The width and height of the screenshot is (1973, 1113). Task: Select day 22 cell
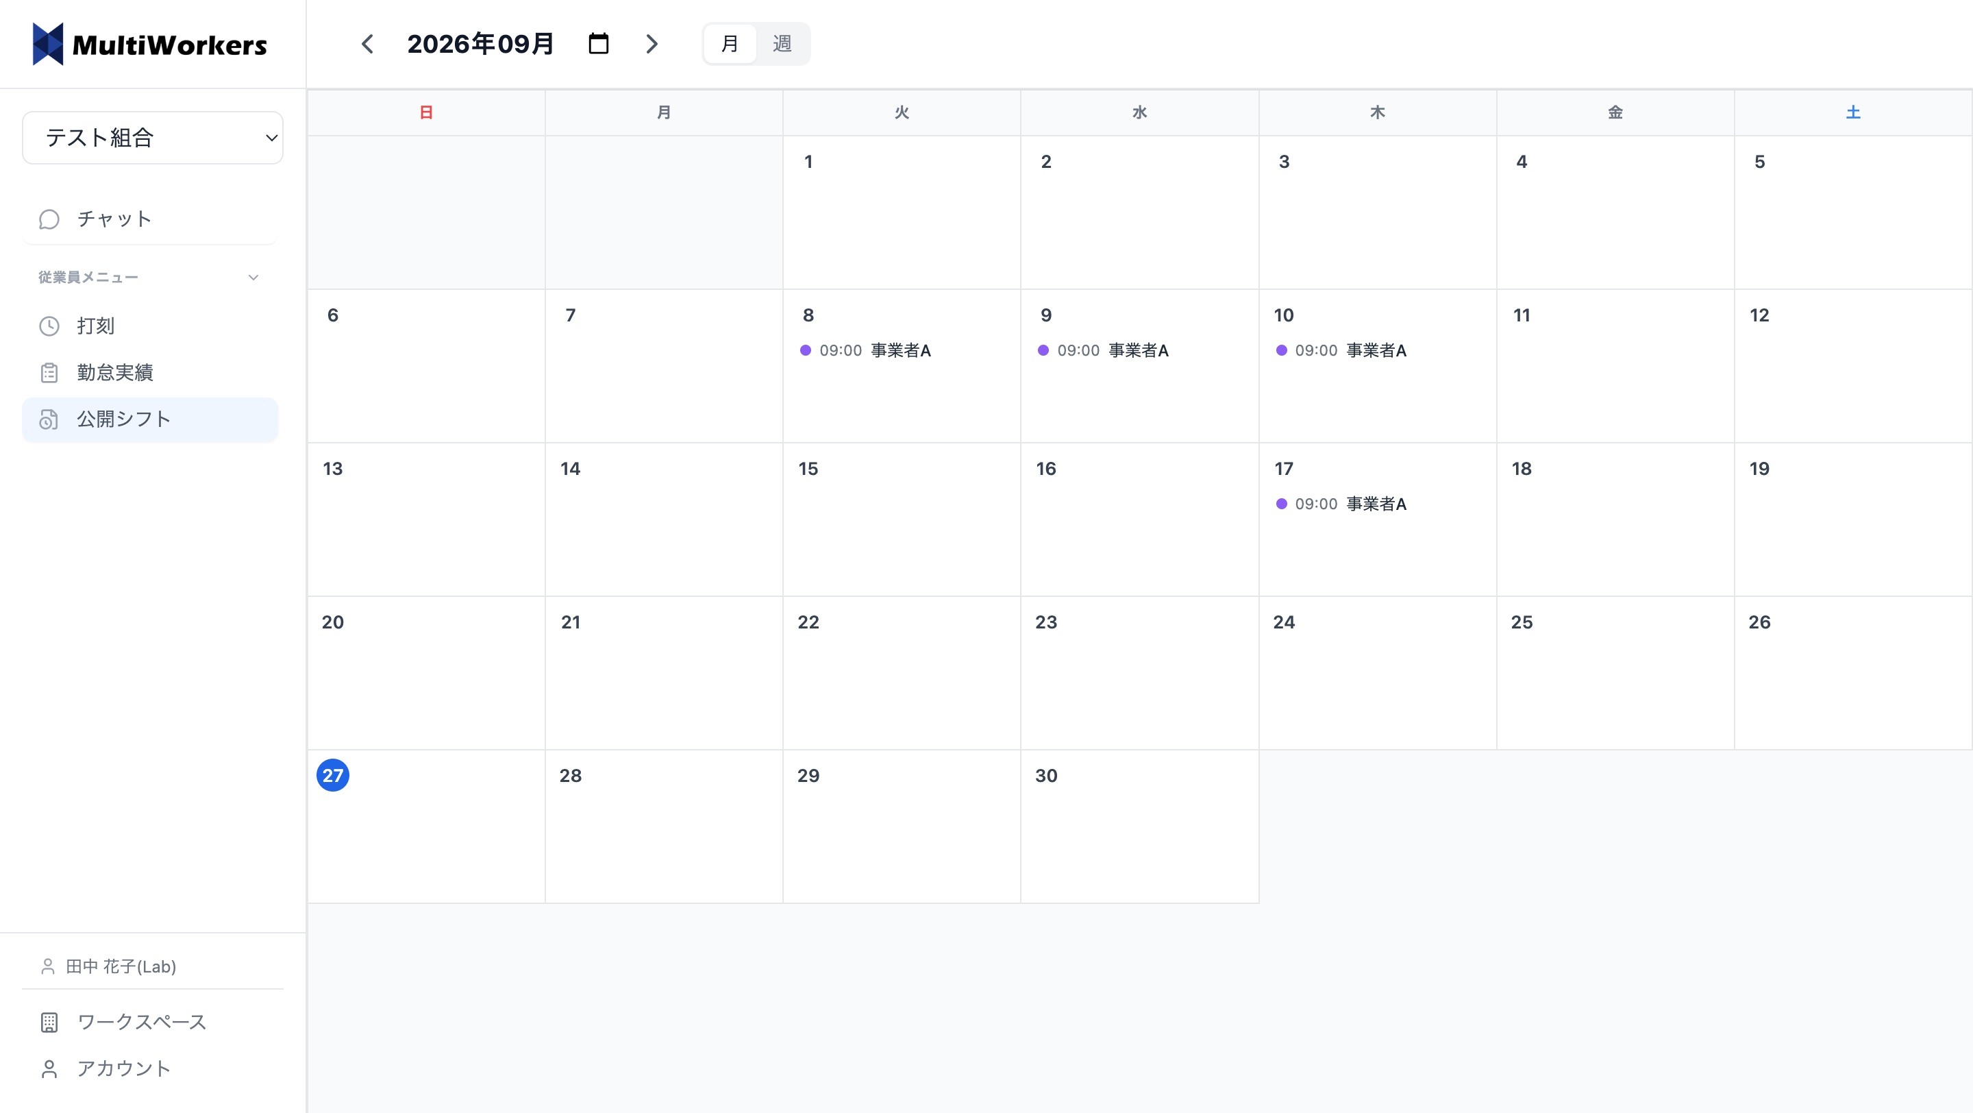pyautogui.click(x=902, y=672)
